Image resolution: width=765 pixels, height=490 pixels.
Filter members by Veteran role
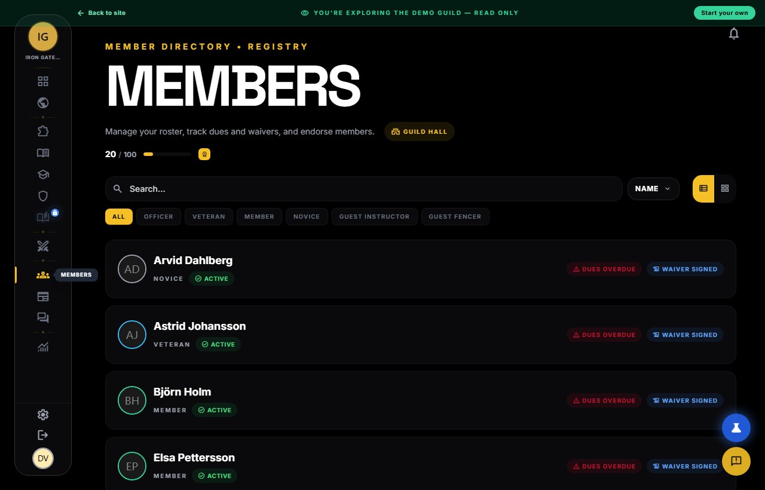click(209, 216)
